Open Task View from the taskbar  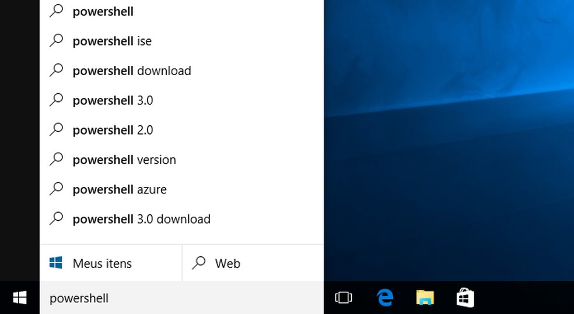pos(344,298)
